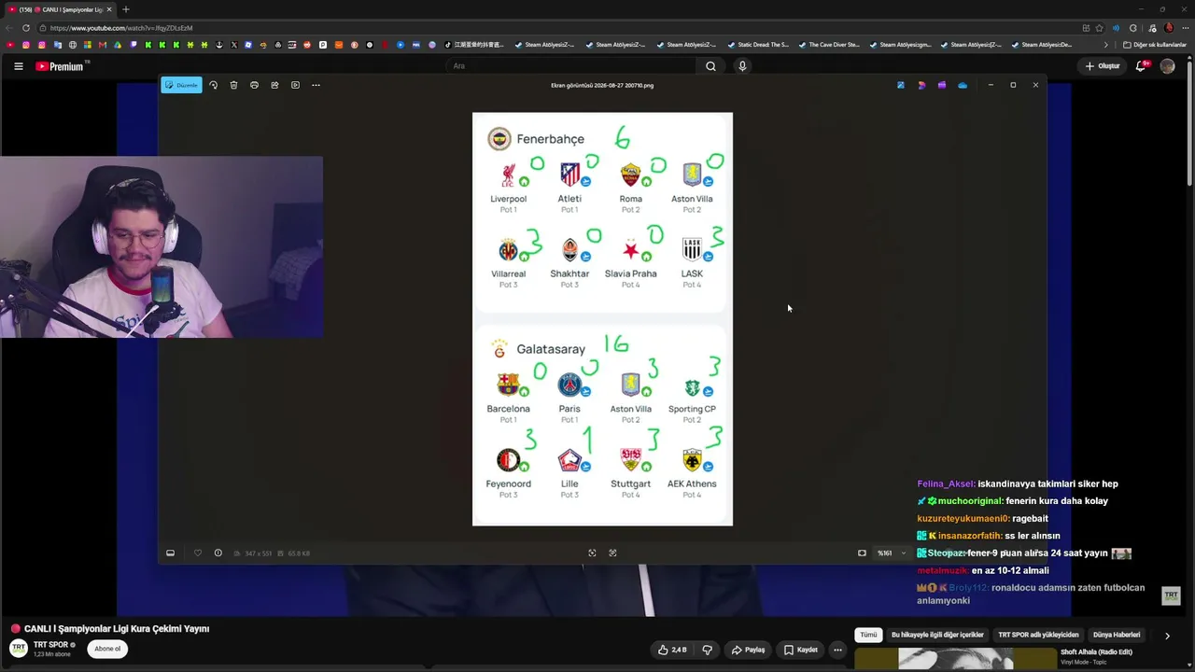Focus the YouTube Ara search field
The width and height of the screenshot is (1195, 672).
click(x=570, y=66)
